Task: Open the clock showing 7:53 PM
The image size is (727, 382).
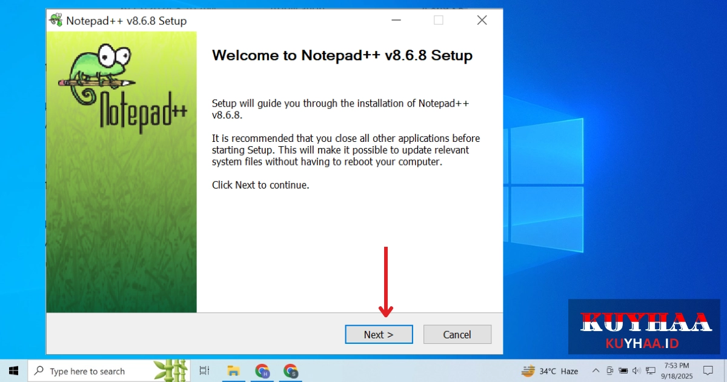Action: 677,370
